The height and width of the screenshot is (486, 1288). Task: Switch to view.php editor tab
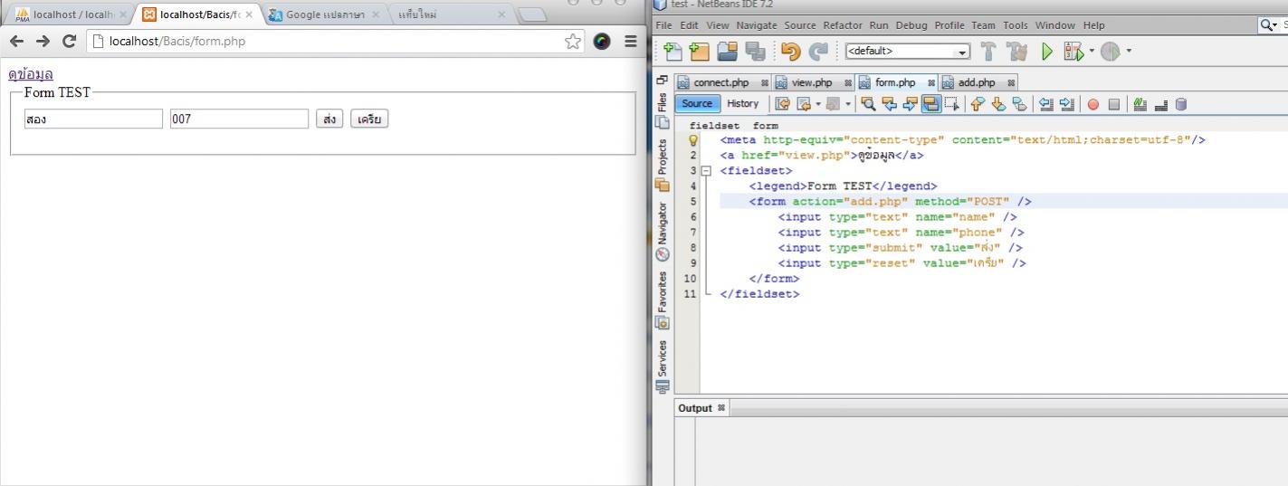[813, 82]
